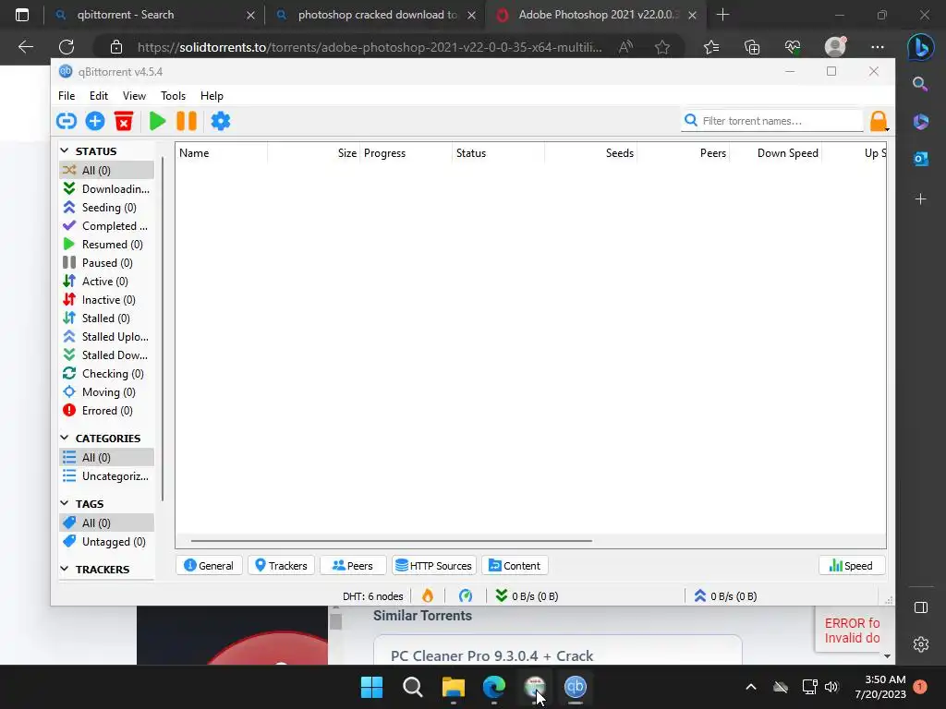Click the horizontal scrollbar of torrent list
This screenshot has width=946, height=709.
[x=392, y=541]
